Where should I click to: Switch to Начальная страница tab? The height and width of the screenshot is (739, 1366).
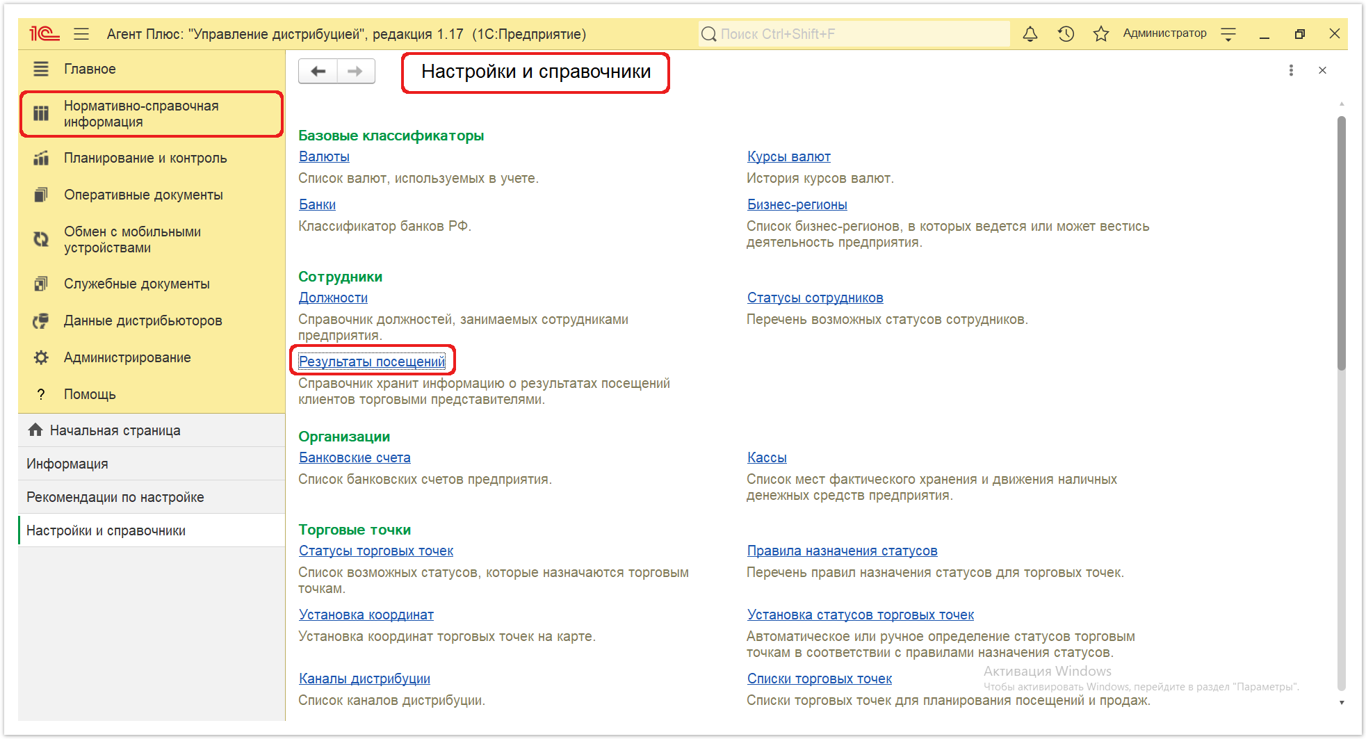point(152,430)
